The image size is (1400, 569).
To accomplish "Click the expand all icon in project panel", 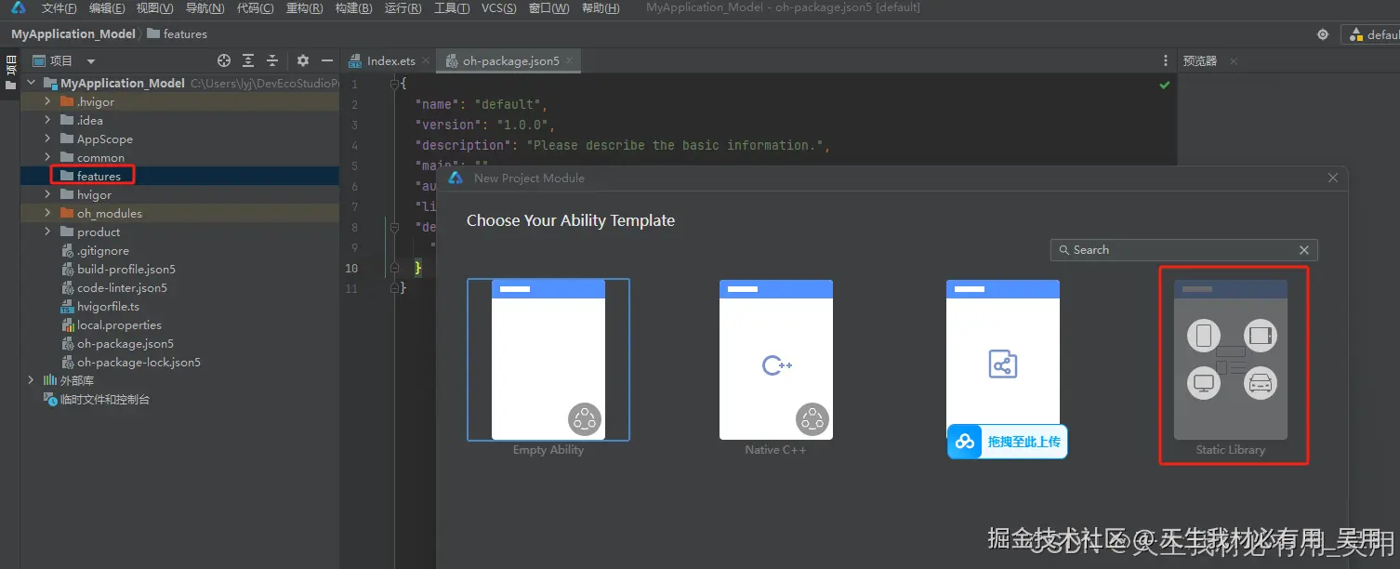I will pyautogui.click(x=248, y=60).
